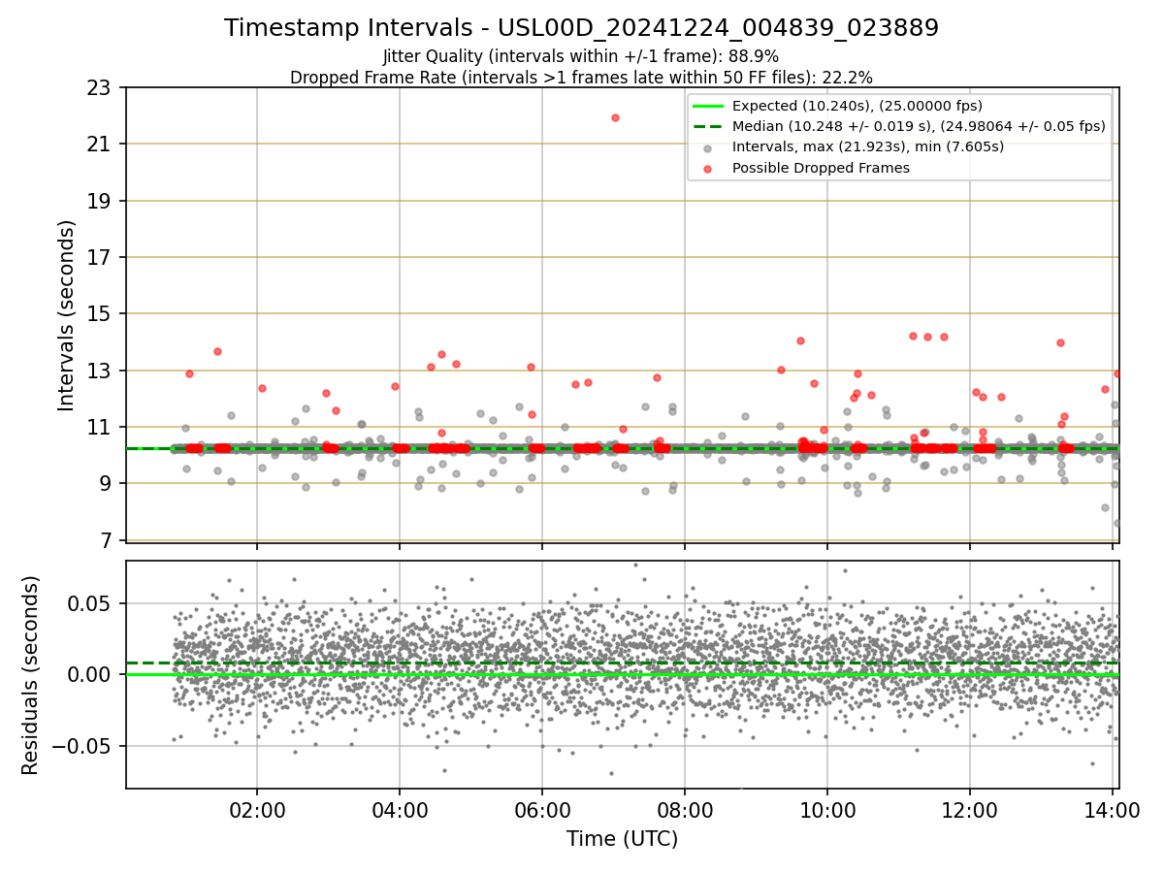
Task: Click the '14:00' time tick label
Action: click(1113, 810)
